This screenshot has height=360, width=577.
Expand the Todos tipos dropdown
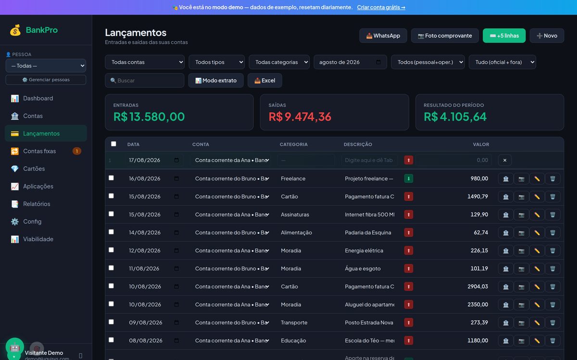pyautogui.click(x=217, y=62)
